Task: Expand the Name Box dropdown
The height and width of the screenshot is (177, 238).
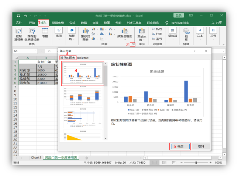Action: (35, 51)
